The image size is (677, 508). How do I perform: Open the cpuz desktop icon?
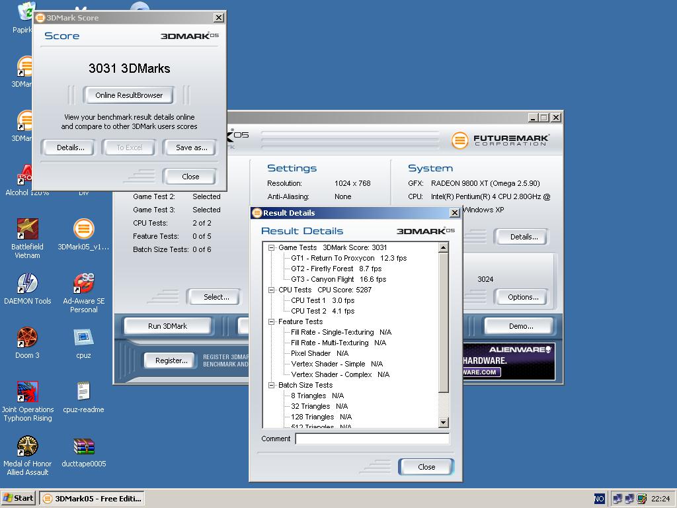tap(83, 343)
